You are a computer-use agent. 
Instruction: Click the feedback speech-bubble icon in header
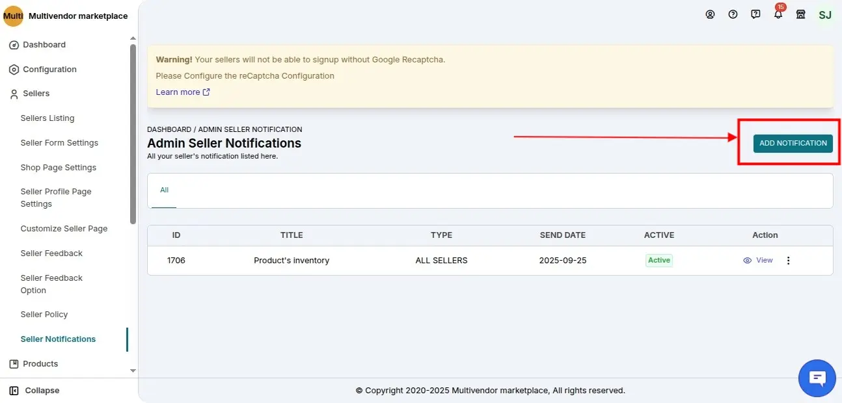point(755,14)
